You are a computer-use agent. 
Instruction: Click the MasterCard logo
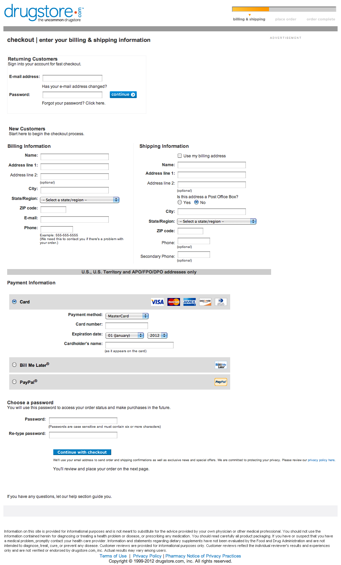click(x=174, y=302)
